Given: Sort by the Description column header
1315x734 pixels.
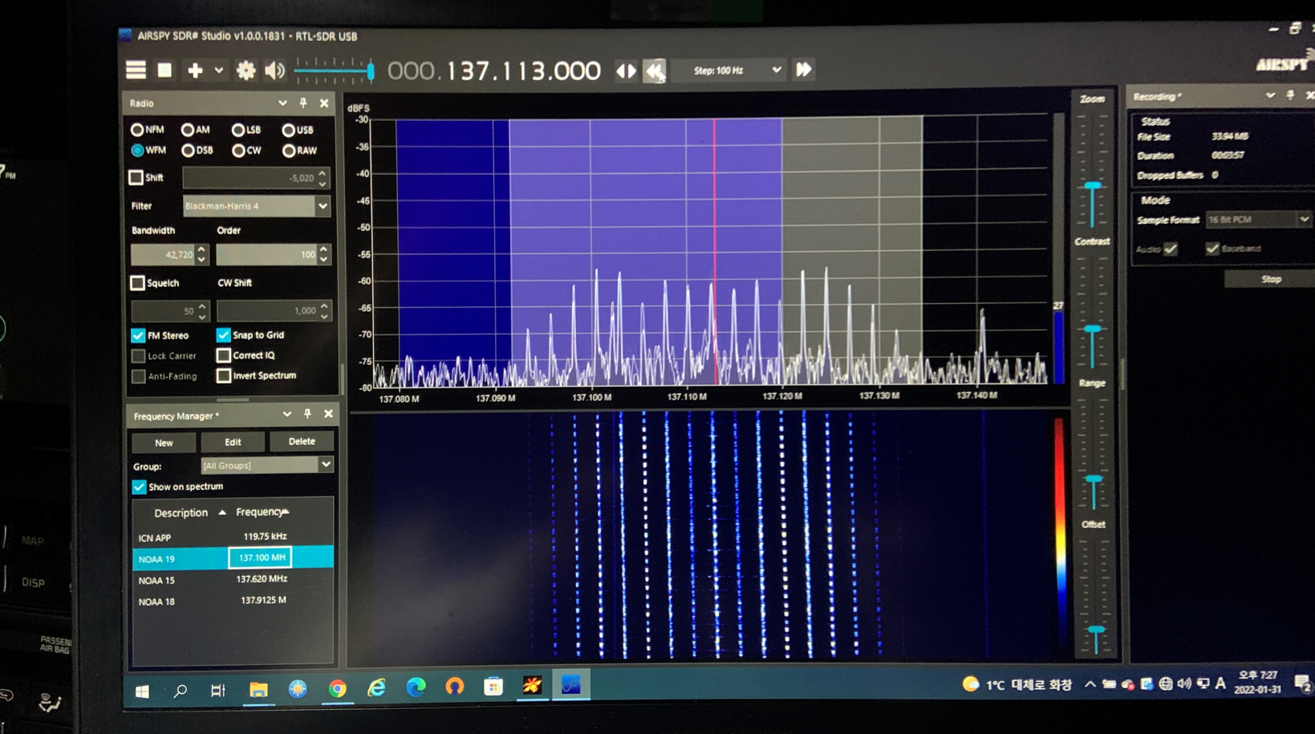Looking at the screenshot, I should point(181,513).
